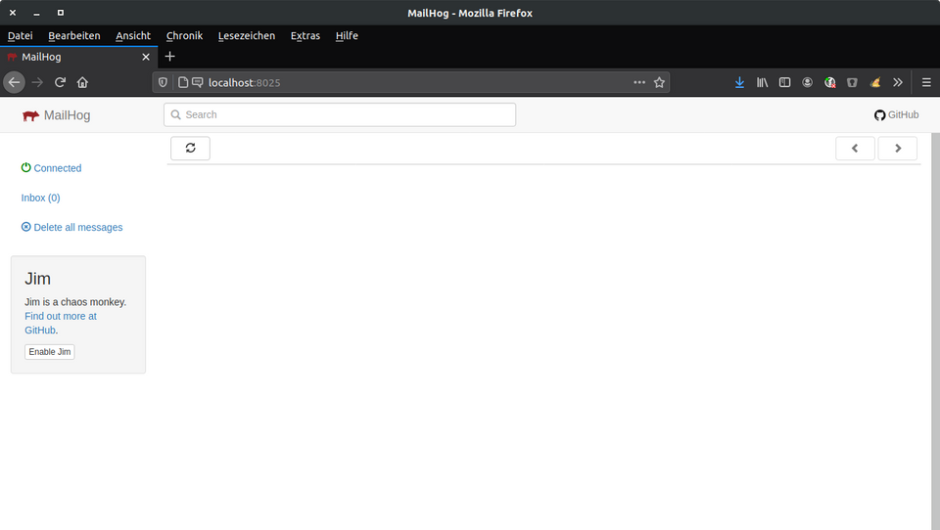Click globe extension with red badge

pyautogui.click(x=829, y=83)
